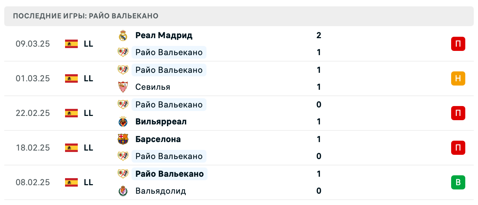Screen dimensions: 478x205
Task: Select the yellow Н badge next to the Sevilla draw
Action: [458, 78]
